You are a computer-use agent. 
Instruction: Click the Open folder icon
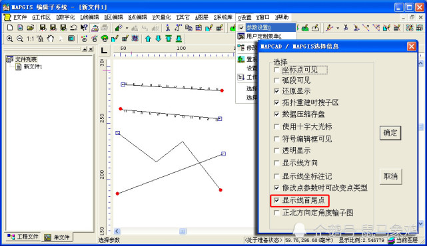pyautogui.click(x=31, y=27)
